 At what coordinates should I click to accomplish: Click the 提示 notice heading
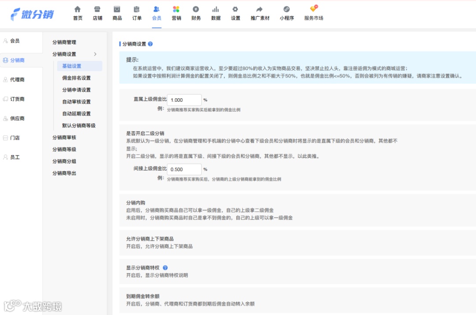132,60
